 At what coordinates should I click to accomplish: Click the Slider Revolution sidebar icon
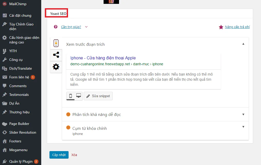5,132
